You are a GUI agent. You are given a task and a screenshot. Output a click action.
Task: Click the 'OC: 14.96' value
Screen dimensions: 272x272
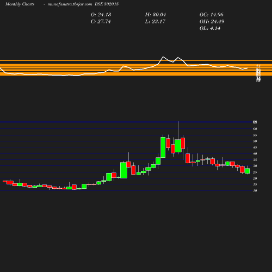pos(211,15)
